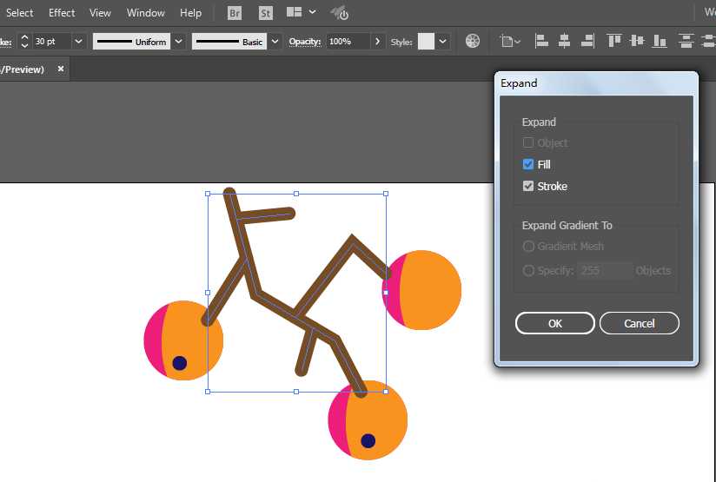Viewport: 716px width, 482px height.
Task: Click the horizontal align left icon
Action: (x=541, y=41)
